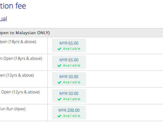The image size is (163, 123).
Task: Click green checkmark in second MYR 65.00 box
Action: point(59,66)
